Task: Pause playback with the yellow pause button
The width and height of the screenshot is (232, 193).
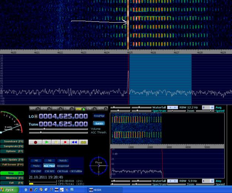Action: click(56, 142)
